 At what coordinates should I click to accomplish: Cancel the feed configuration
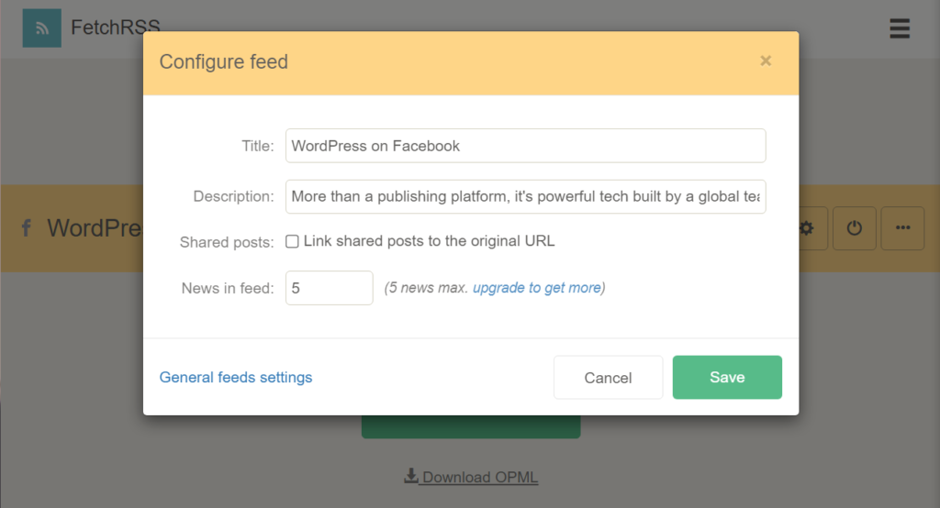[x=608, y=378]
